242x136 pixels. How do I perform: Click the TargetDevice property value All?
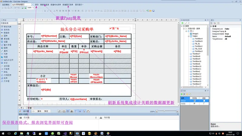226,39
